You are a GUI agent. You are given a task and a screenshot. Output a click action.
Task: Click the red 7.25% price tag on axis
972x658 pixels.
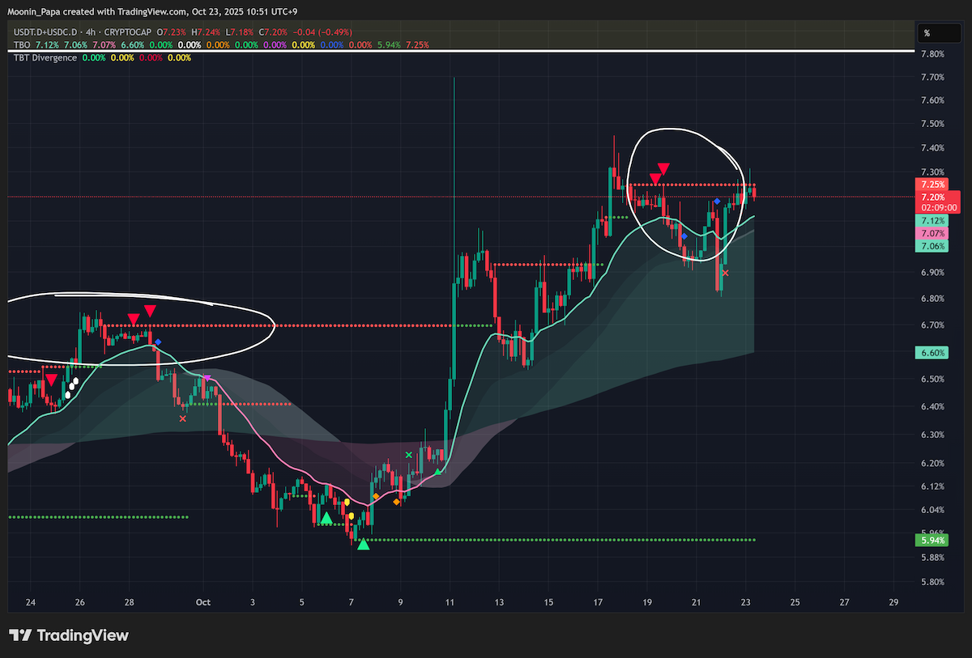(x=932, y=185)
